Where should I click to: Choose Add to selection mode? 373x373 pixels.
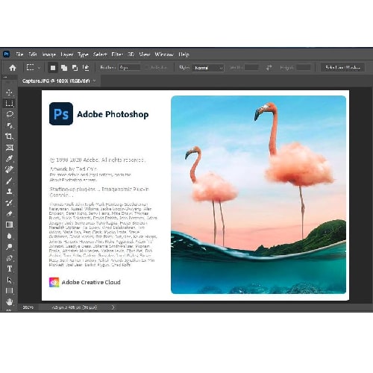click(64, 68)
